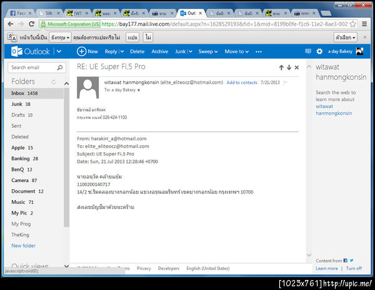Go to next message down arrow
The image size is (375, 290).
coord(289,67)
